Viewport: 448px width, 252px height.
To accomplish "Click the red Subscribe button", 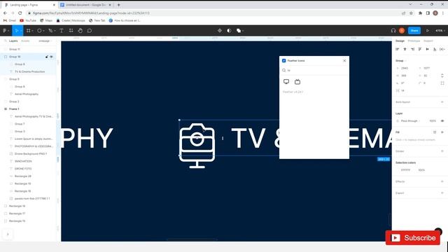I will coord(412,238).
